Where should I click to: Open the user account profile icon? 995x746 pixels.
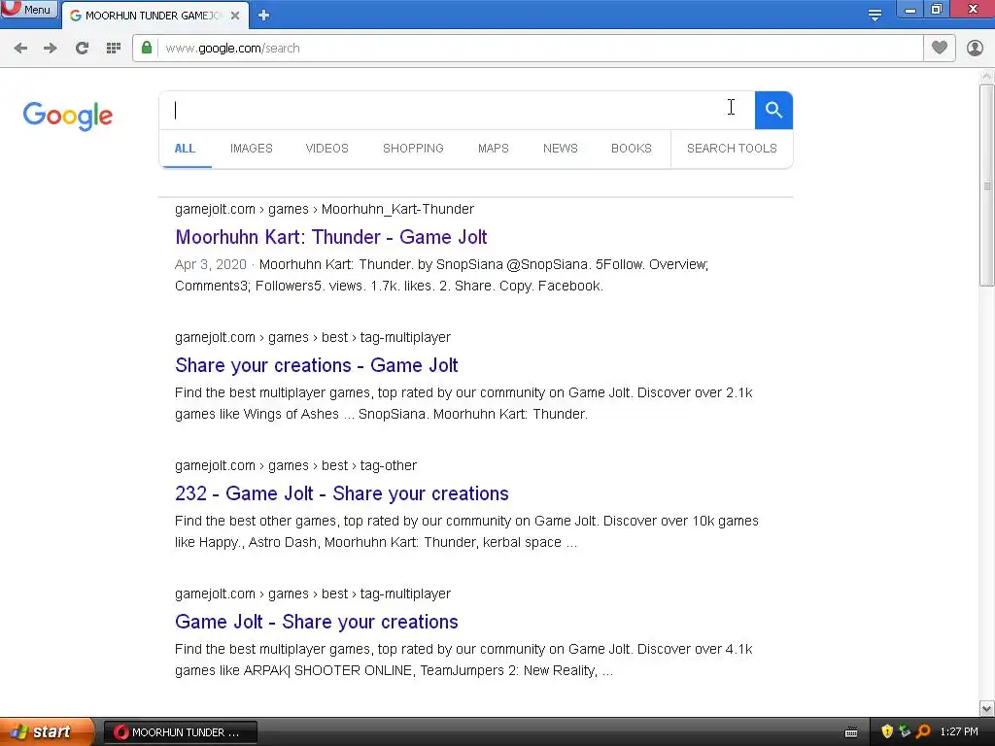(x=975, y=49)
